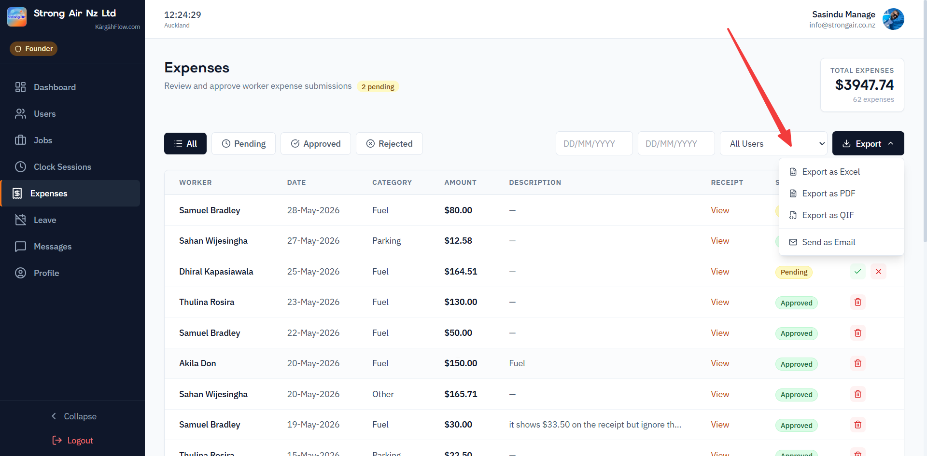Open the All Users dropdown
927x456 pixels.
(773, 144)
